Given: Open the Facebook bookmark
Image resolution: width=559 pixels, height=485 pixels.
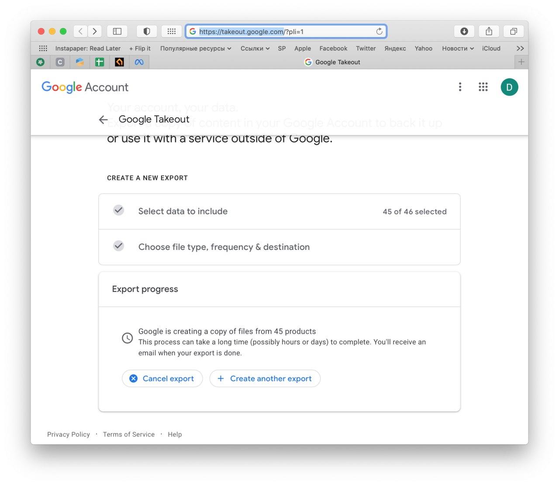Looking at the screenshot, I should click(x=333, y=48).
